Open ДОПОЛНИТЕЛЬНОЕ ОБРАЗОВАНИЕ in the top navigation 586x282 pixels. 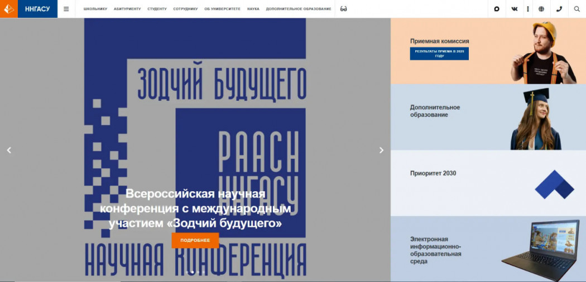[x=299, y=9]
